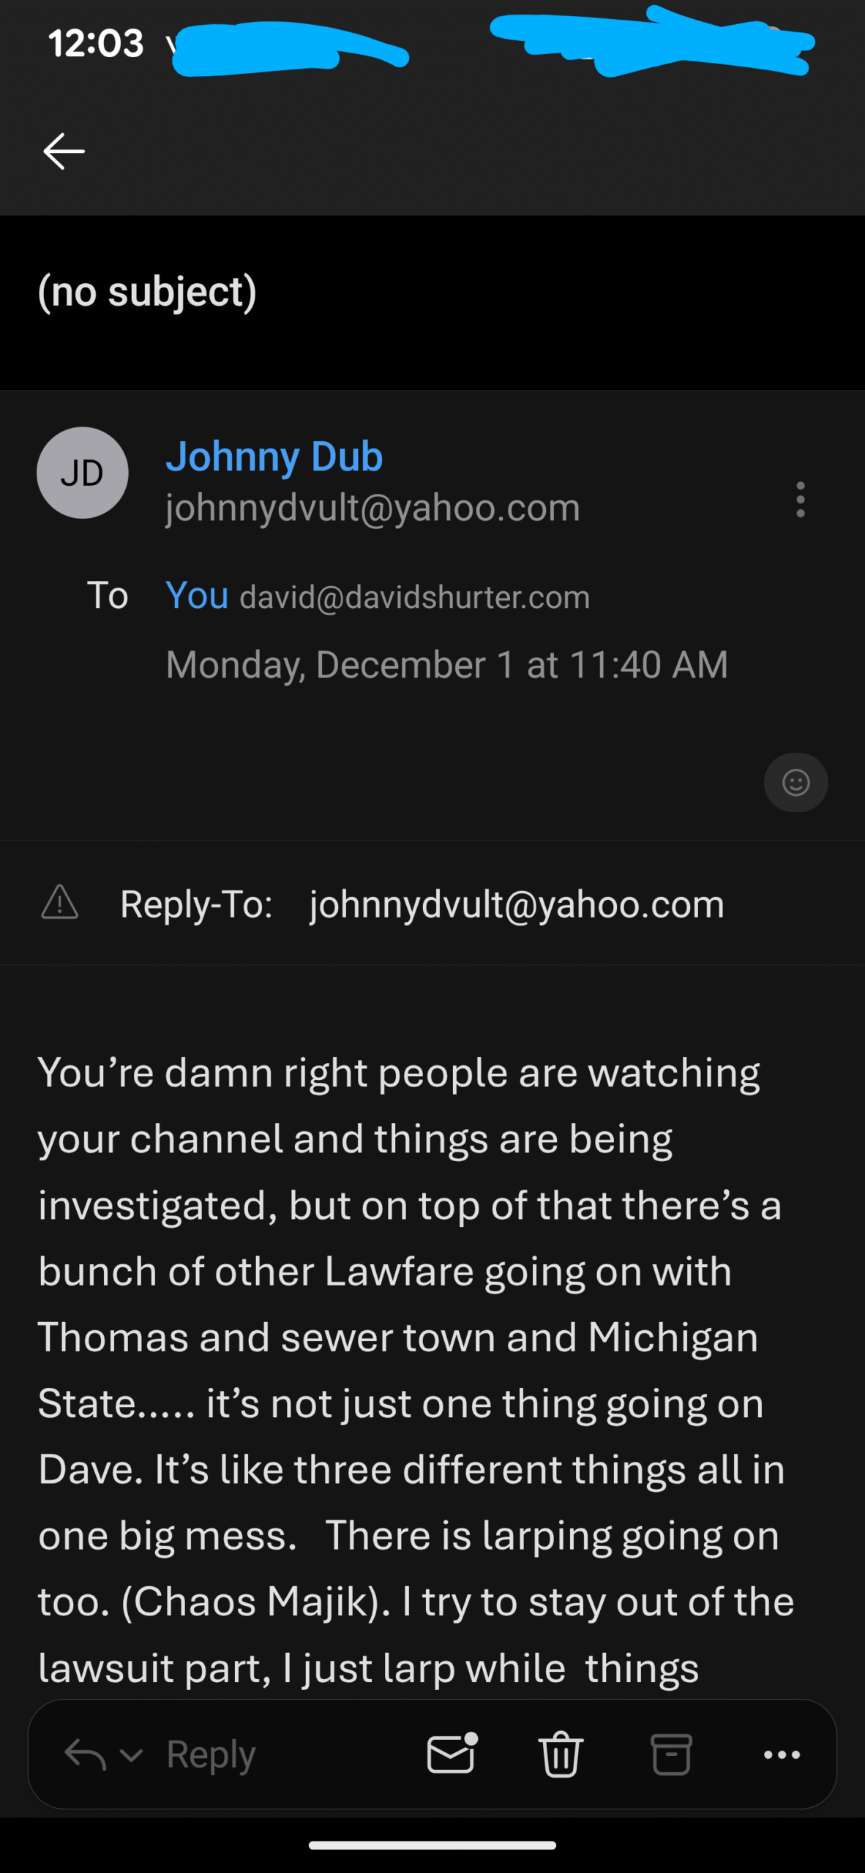Screen dimensions: 865x1873
Task: Expand the reply options chevron
Action: tap(131, 1754)
